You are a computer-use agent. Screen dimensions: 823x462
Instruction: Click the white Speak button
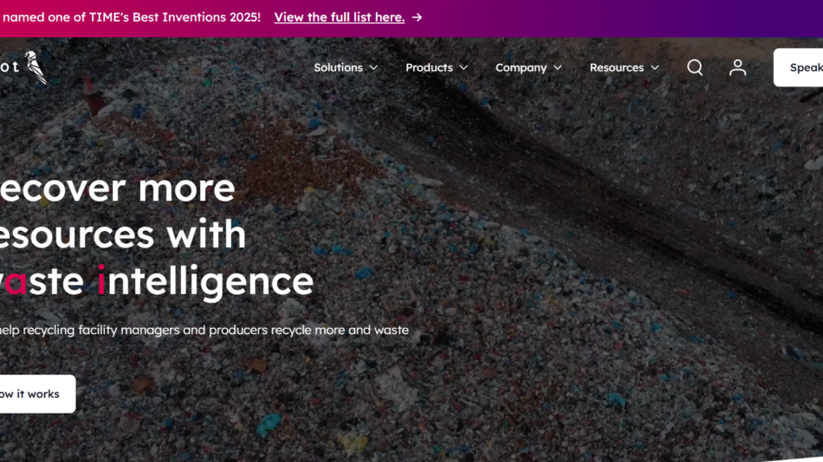point(798,67)
